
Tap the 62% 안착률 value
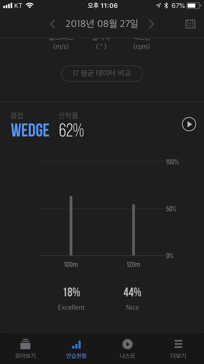(x=71, y=130)
